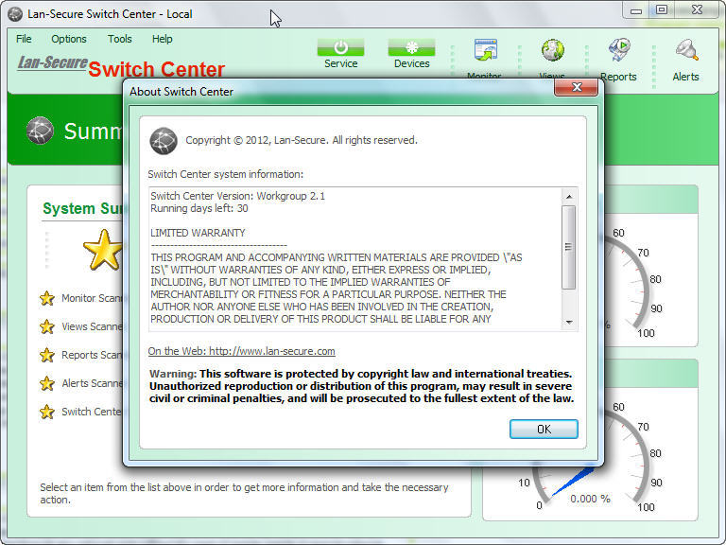
Task: Open the Views globe icon
Action: pyautogui.click(x=552, y=50)
